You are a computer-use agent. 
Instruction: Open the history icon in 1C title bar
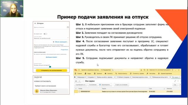[144, 70]
